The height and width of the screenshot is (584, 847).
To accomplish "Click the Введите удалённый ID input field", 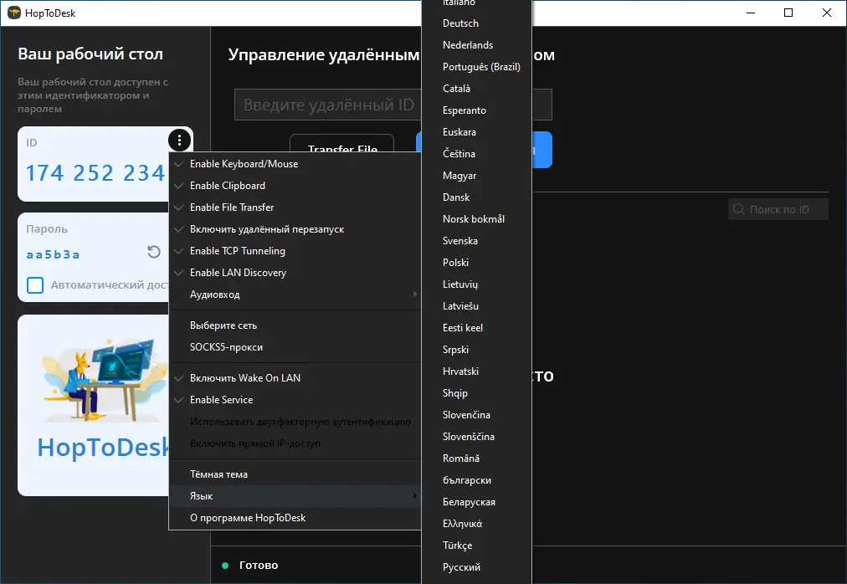I will tap(326, 105).
